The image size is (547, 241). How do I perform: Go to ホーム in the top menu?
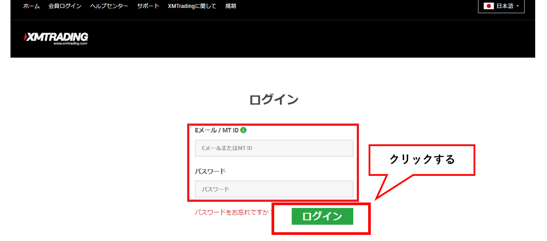[x=31, y=6]
